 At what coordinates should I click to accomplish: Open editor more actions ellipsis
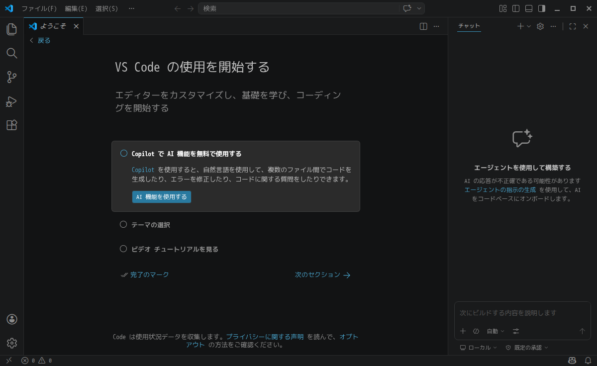tap(436, 26)
